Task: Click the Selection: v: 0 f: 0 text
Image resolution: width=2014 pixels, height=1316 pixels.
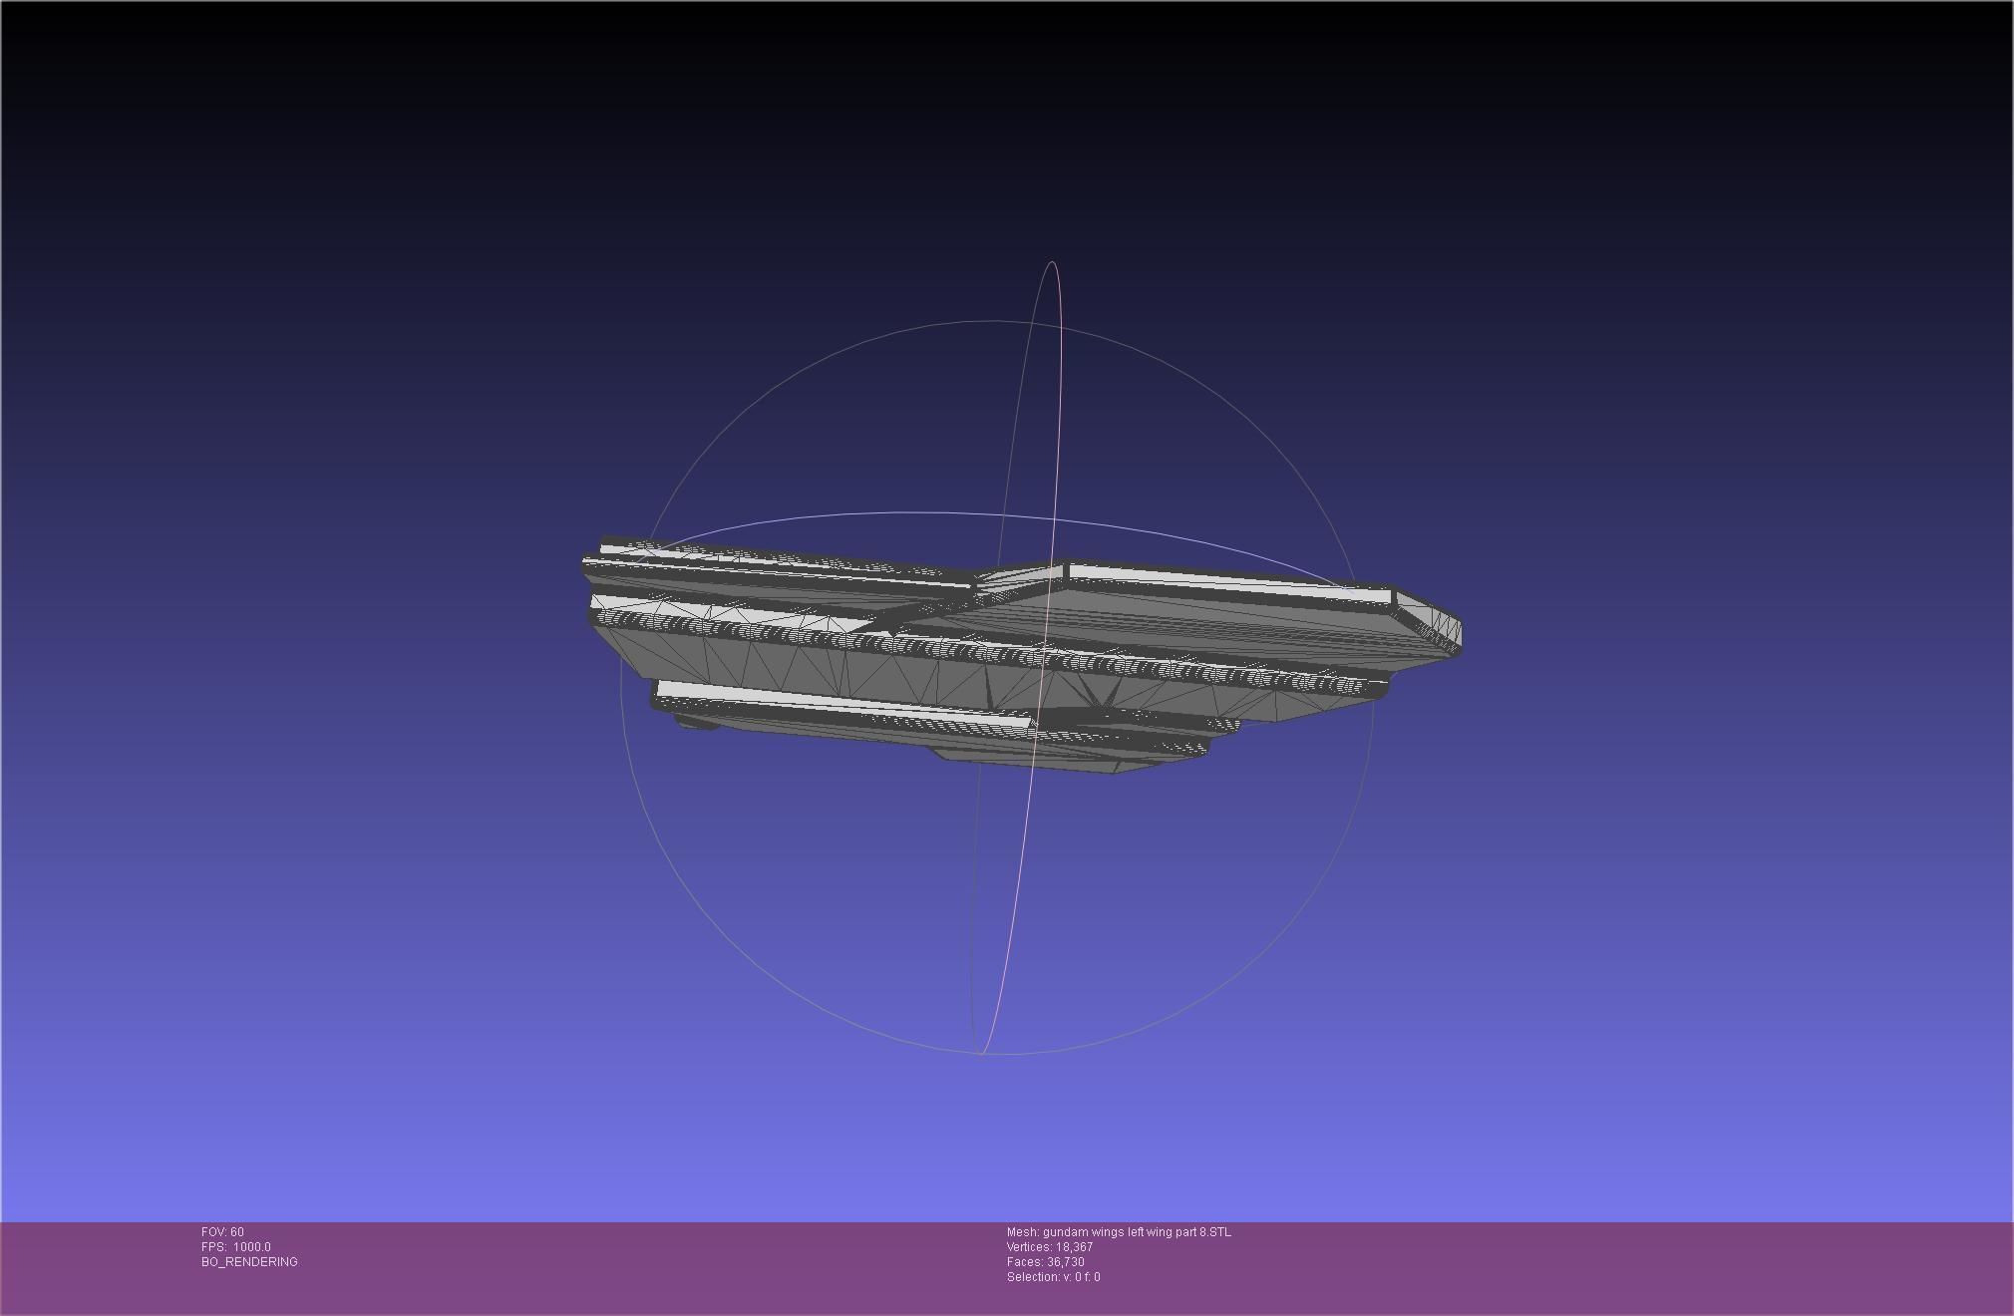Action: (x=1054, y=1277)
